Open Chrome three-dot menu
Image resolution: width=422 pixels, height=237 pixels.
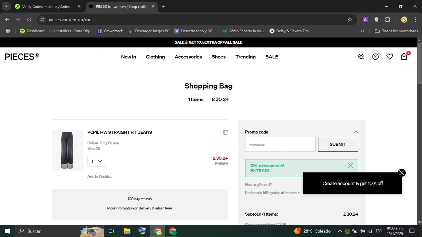click(x=415, y=20)
